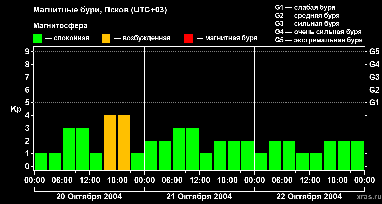Click the value 5 on the Kp axis
This screenshot has height=204, width=382.
(28, 103)
